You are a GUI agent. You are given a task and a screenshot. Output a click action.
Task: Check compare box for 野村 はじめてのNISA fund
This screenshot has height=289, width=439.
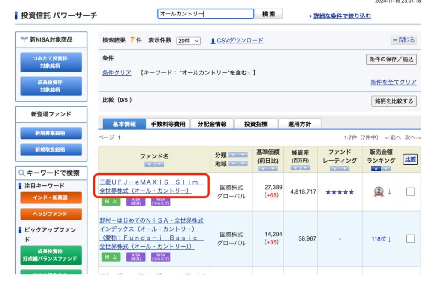[x=410, y=239]
